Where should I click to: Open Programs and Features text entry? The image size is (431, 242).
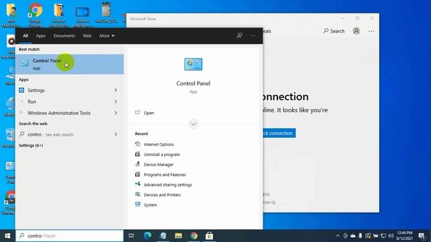[165, 175]
